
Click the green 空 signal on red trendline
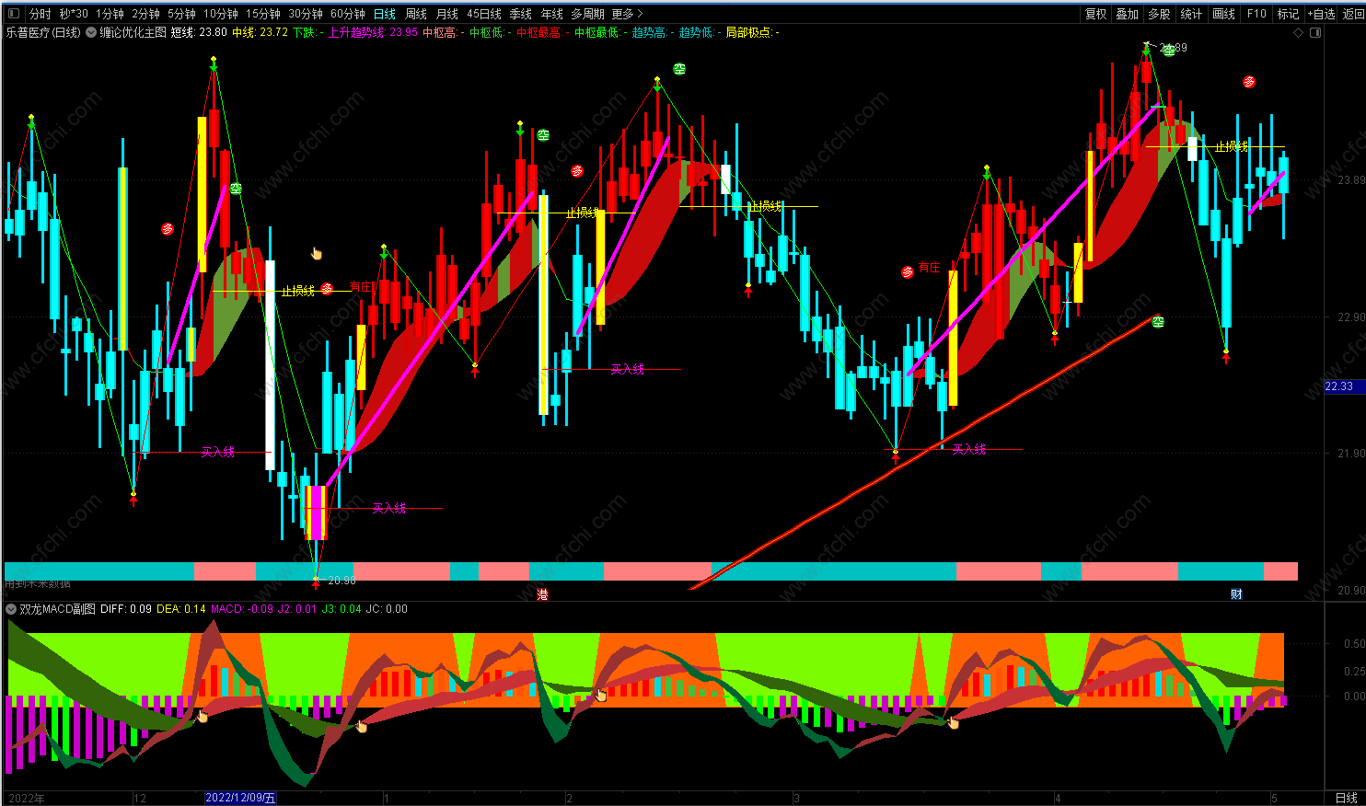point(1158,322)
